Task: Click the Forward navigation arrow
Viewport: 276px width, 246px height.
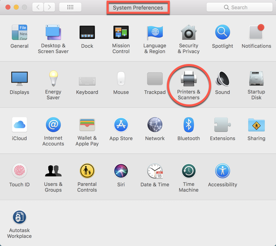Action: point(49,7)
